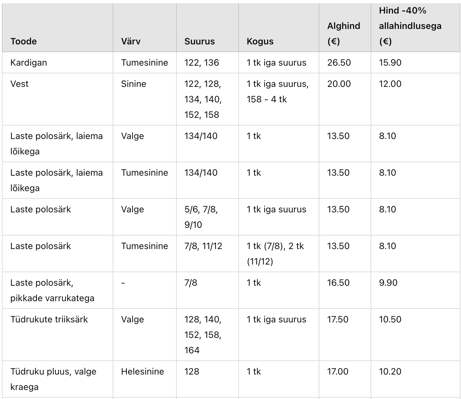This screenshot has width=461, height=399.
Task: Click the "Värv" column header
Action: pos(131,41)
